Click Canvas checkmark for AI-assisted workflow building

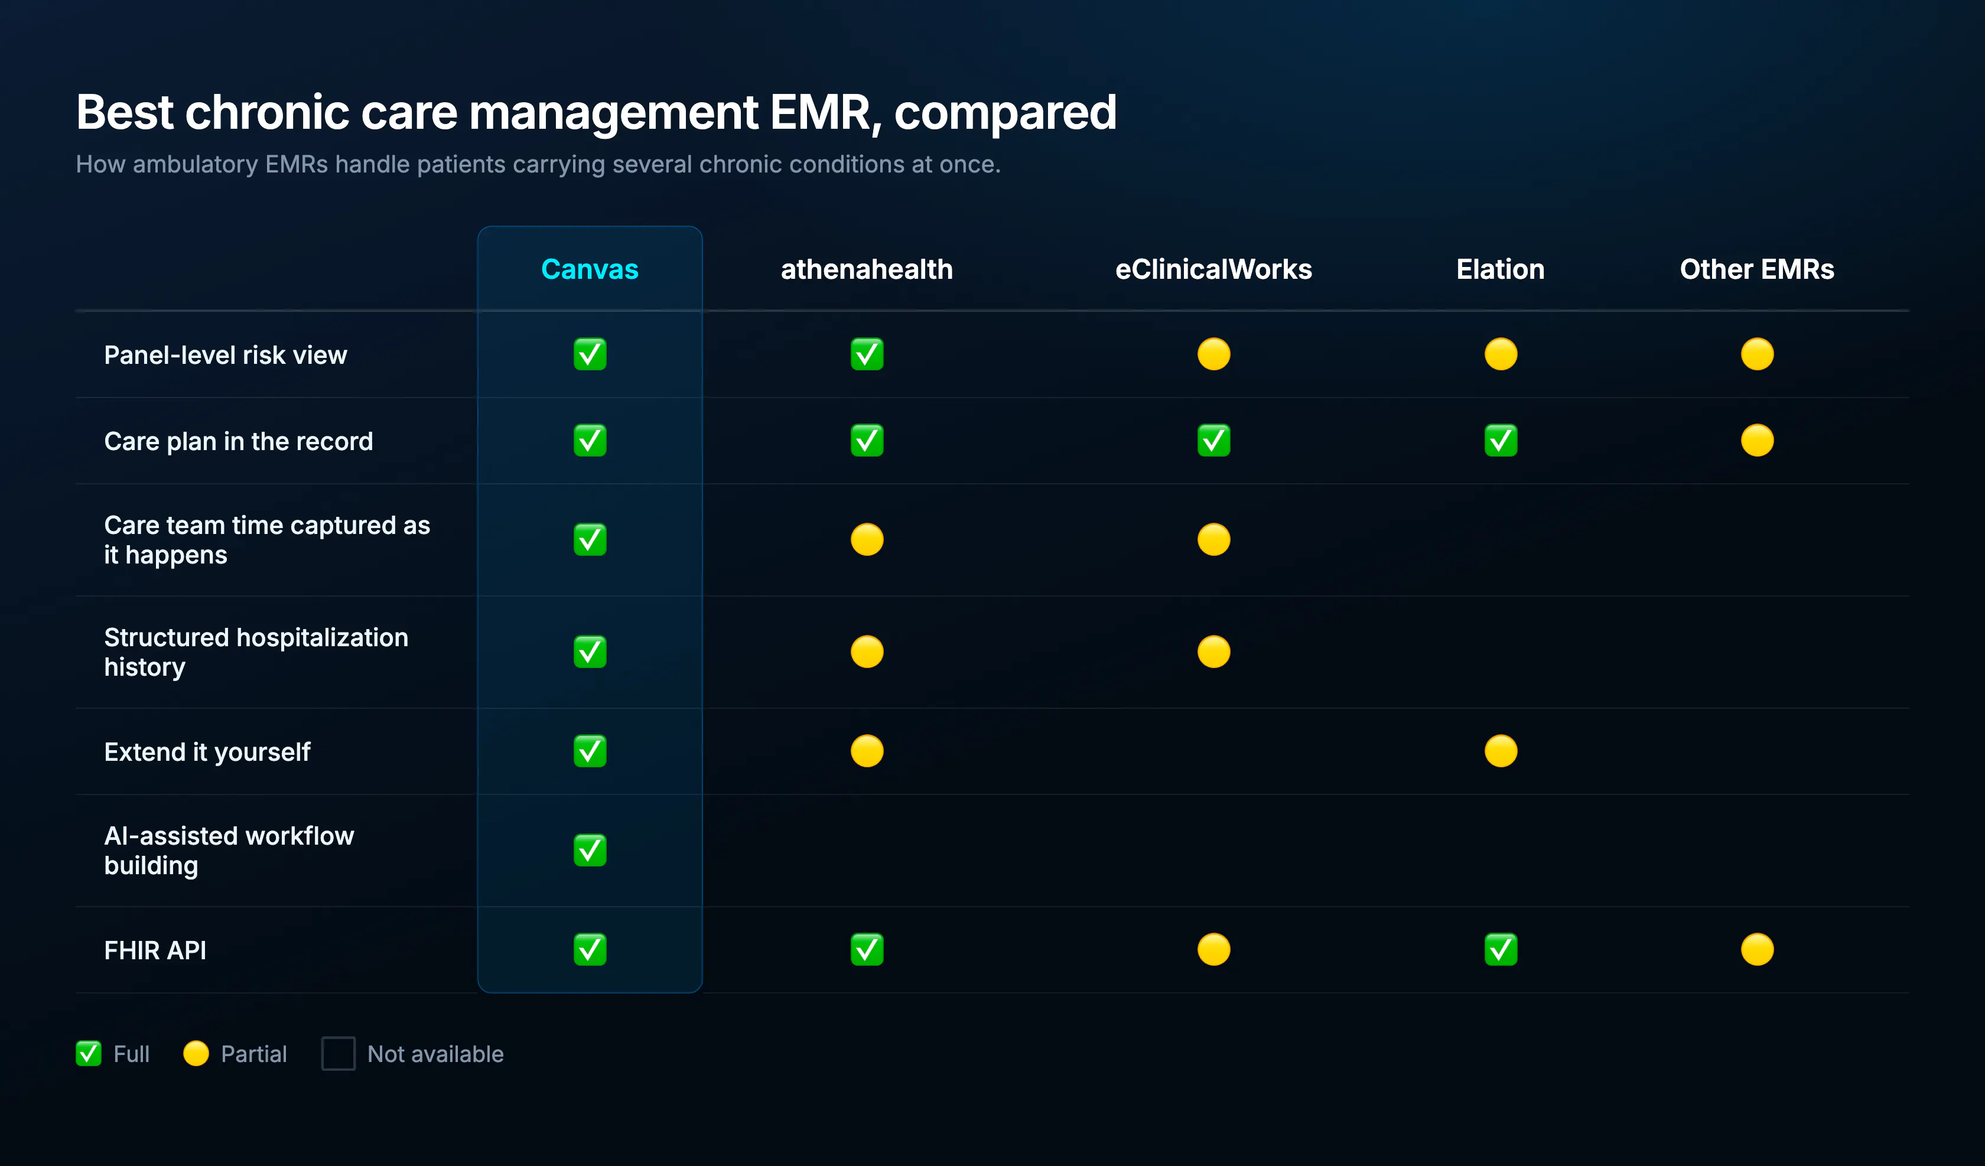pos(590,850)
